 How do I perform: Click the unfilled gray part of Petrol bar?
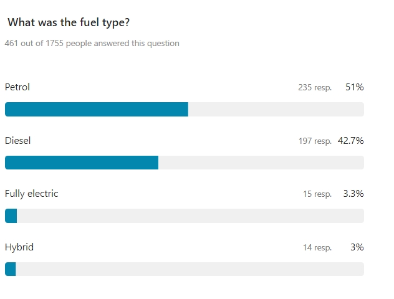(276, 109)
